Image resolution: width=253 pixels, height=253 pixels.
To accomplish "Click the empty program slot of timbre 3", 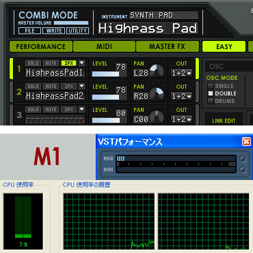I will point(55,119).
